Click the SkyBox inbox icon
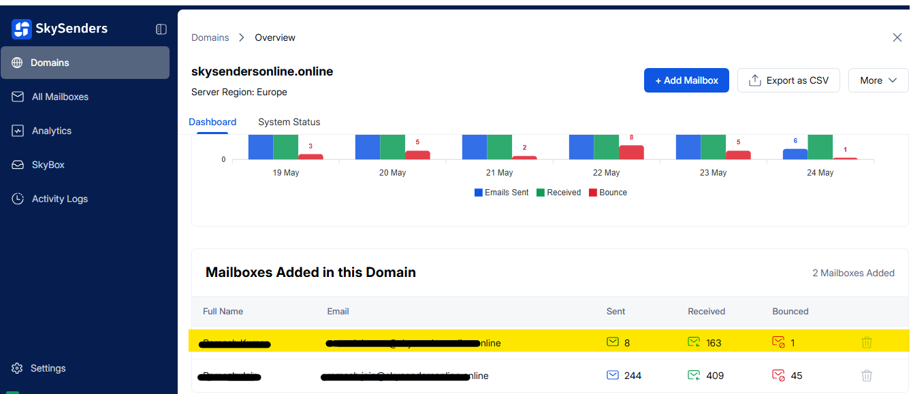Screen dimensions: 911x394 [18, 165]
